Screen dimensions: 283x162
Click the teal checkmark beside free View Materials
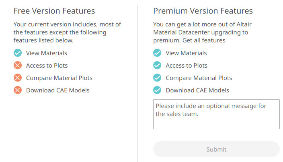click(17, 53)
